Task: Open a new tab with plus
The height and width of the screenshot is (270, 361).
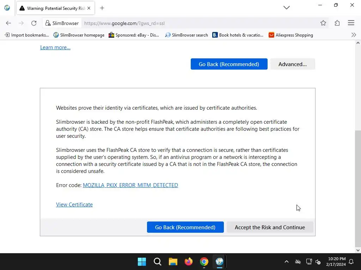Action: point(102,8)
